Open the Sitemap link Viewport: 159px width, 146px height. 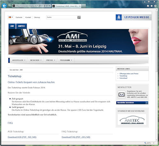point(37,17)
